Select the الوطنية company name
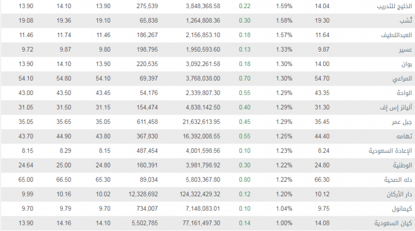Image resolution: width=415 pixels, height=231 pixels. point(402,166)
